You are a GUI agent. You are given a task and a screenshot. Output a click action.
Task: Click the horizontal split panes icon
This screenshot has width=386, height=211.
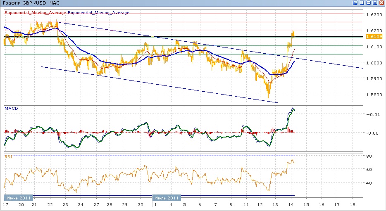(369, 3)
